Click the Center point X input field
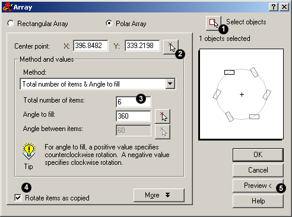Screen dimensions: 292x217 pyautogui.click(x=91, y=46)
